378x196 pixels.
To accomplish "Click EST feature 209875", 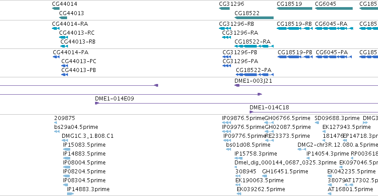I will pos(56,123).
